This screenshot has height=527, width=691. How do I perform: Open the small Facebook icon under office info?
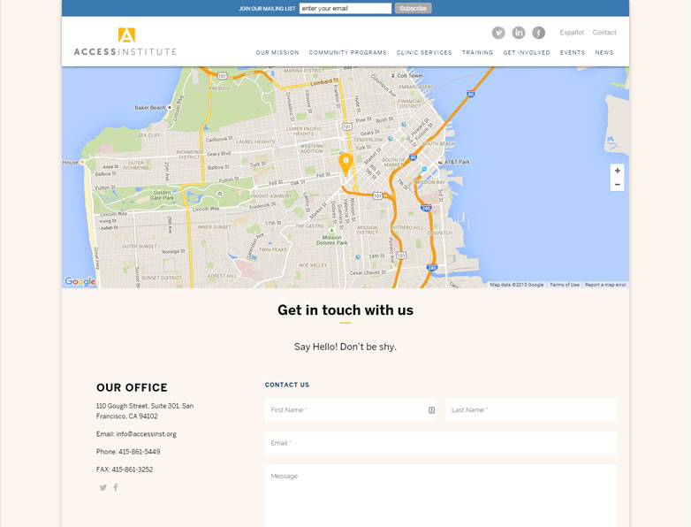116,487
